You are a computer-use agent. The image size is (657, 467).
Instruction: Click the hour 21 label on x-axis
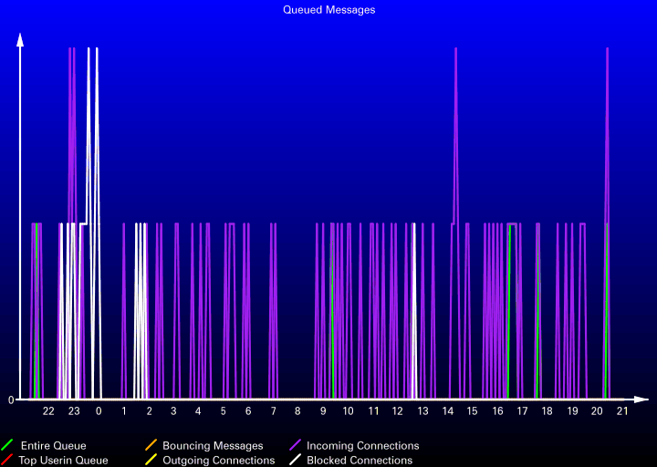point(621,411)
